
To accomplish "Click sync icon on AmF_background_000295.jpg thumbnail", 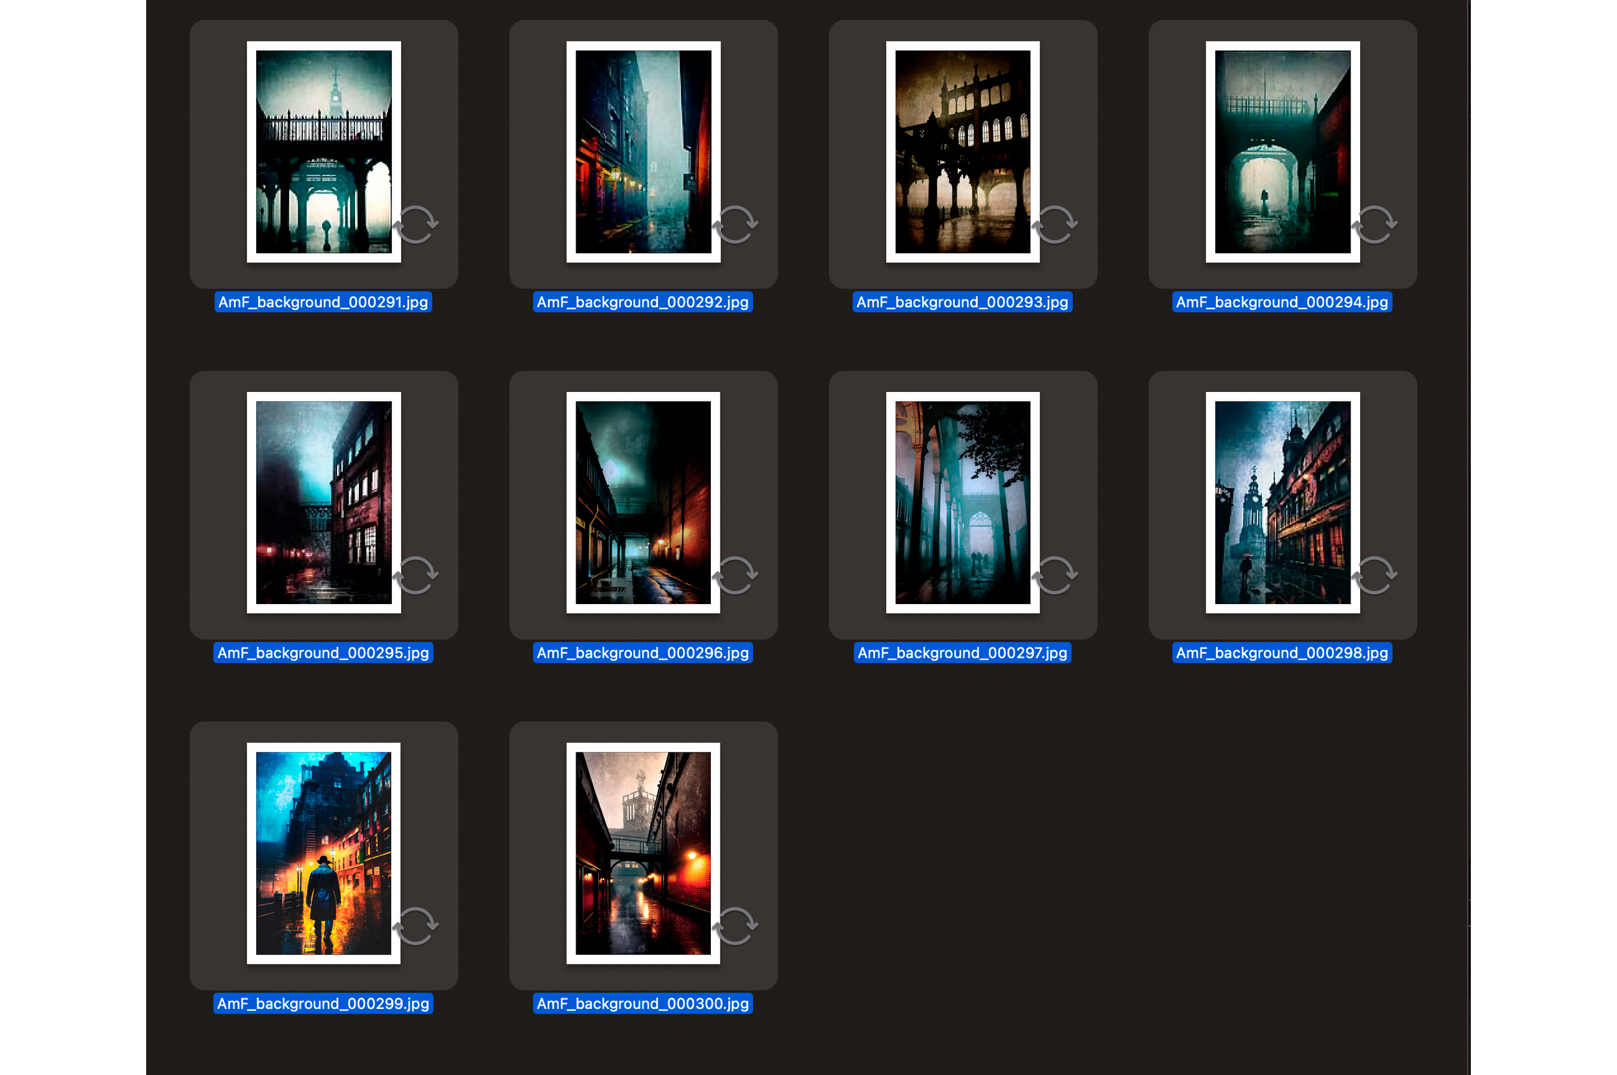I will pos(416,574).
